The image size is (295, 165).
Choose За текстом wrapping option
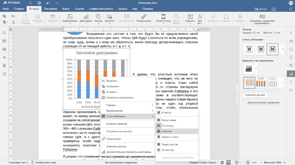coord(167,150)
